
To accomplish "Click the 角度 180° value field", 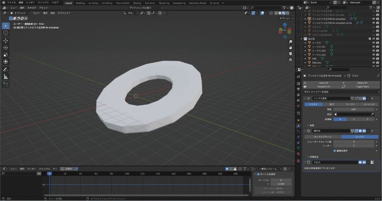I will 354,109.
